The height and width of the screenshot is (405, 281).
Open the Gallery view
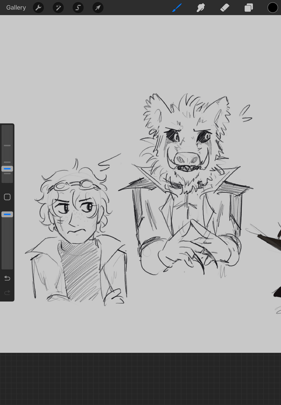pyautogui.click(x=16, y=8)
